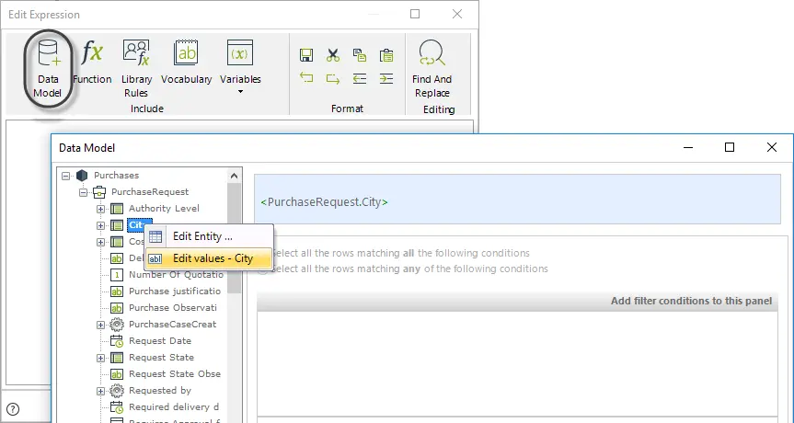
Task: Click the Request State entity icon
Action: (x=117, y=358)
